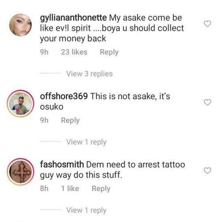
Task: Like fashosmith's comment with the heart icon
Action: [x=207, y=171]
